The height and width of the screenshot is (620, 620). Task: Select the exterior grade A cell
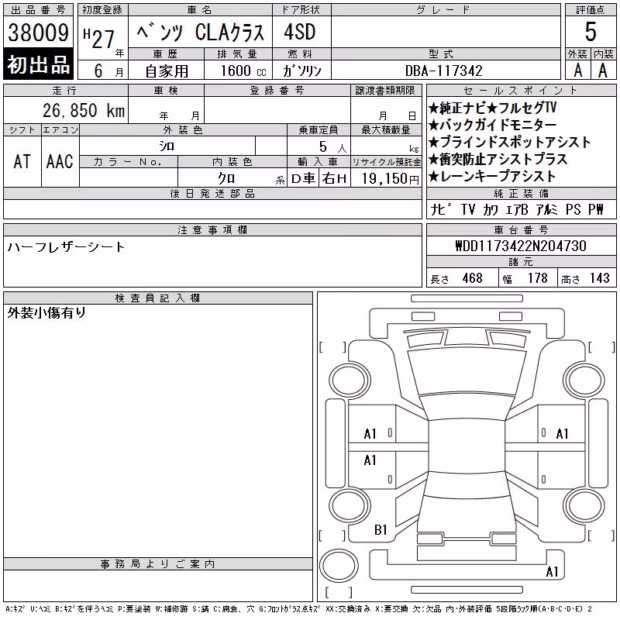[x=578, y=71]
